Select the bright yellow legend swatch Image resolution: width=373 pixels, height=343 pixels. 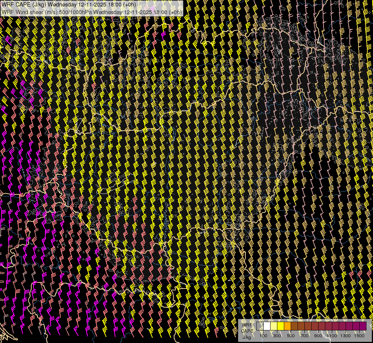click(x=281, y=326)
